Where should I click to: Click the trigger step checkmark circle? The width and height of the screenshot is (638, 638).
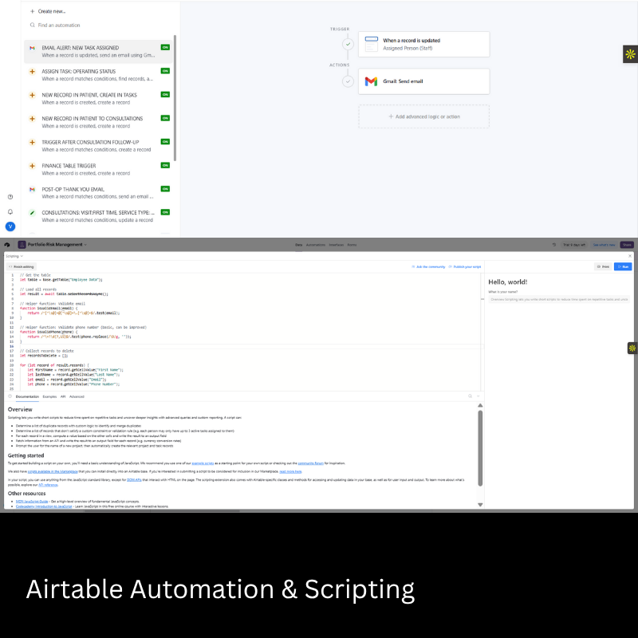coord(348,44)
